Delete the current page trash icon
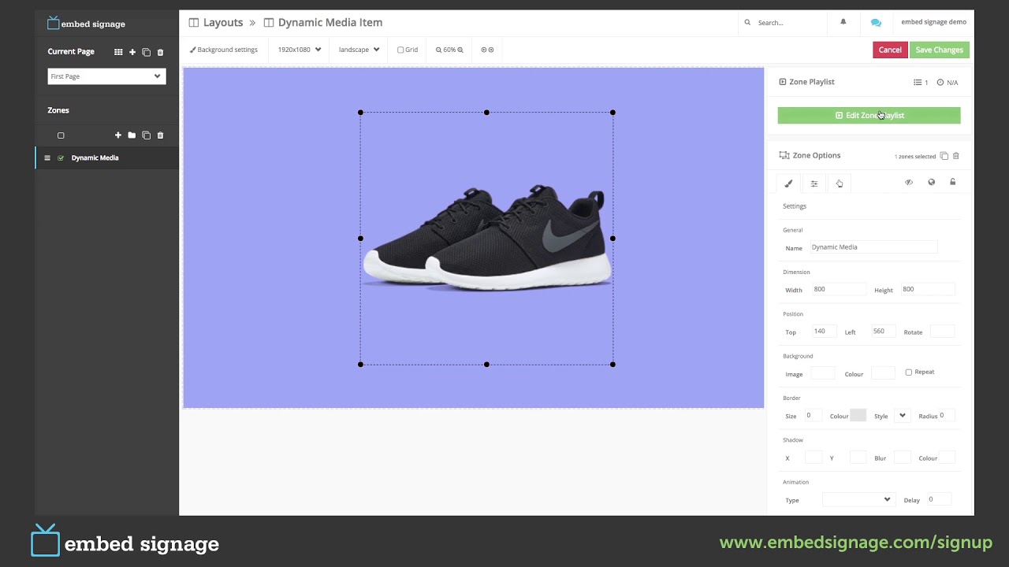 coord(160,52)
